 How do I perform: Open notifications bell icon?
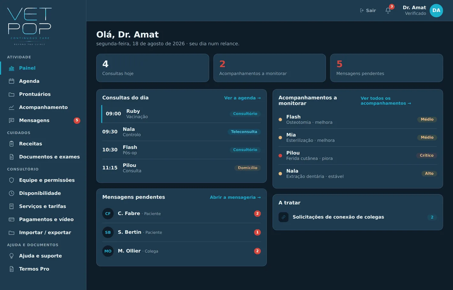(388, 10)
